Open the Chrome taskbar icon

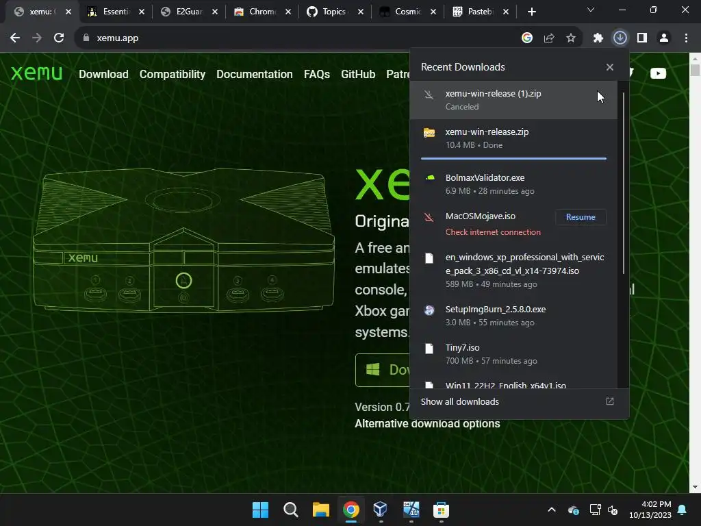351,510
